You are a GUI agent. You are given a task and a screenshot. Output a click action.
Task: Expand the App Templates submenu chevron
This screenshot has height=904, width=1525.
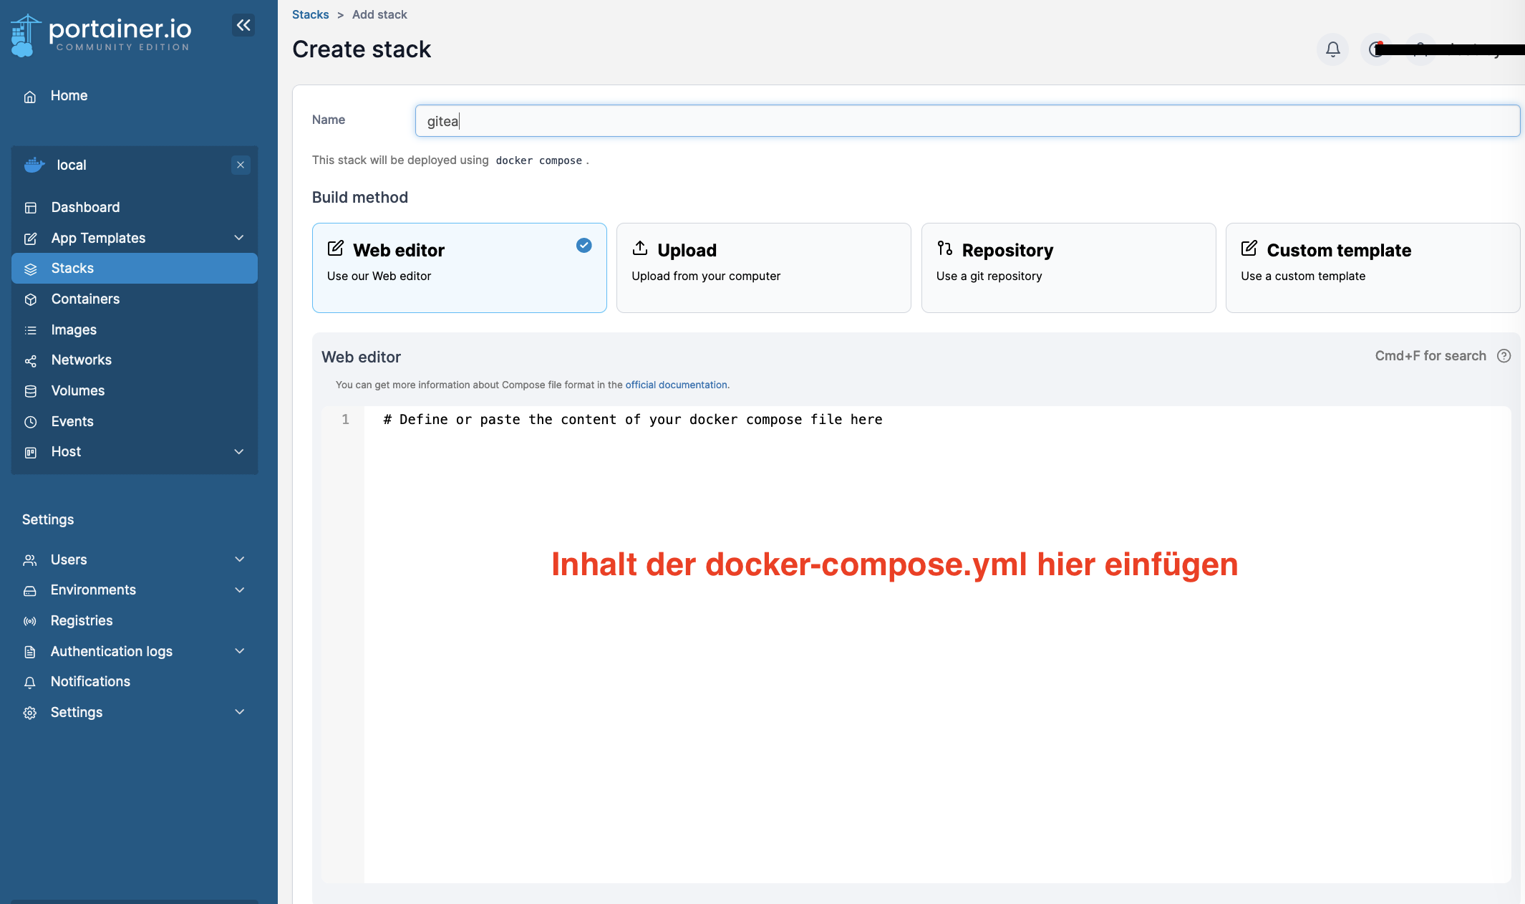[239, 238]
